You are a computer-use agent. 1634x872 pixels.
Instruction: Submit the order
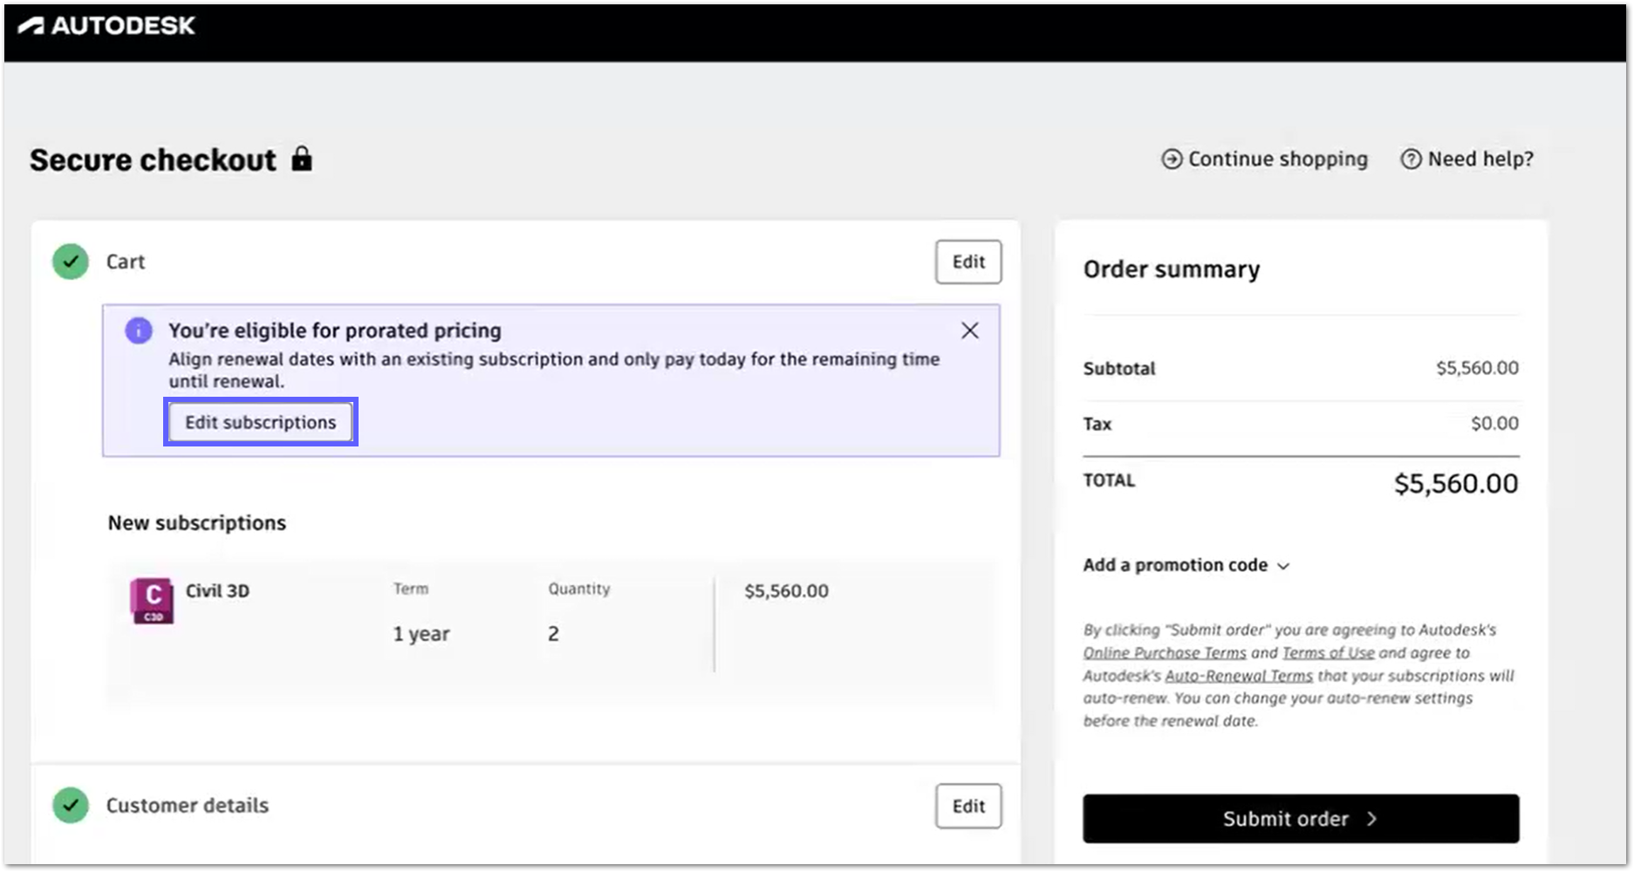click(1300, 818)
